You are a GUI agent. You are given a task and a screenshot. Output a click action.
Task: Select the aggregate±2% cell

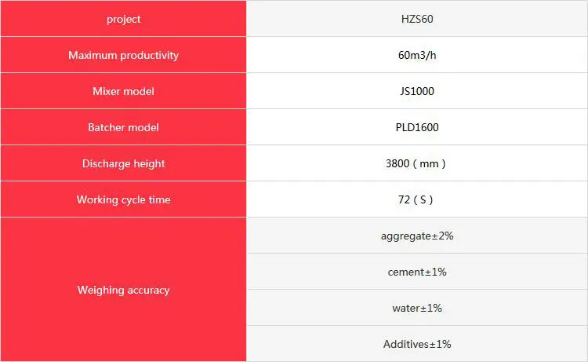tap(416, 236)
